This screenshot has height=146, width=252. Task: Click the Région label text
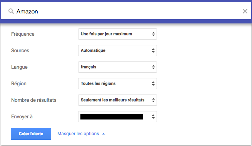19,84
